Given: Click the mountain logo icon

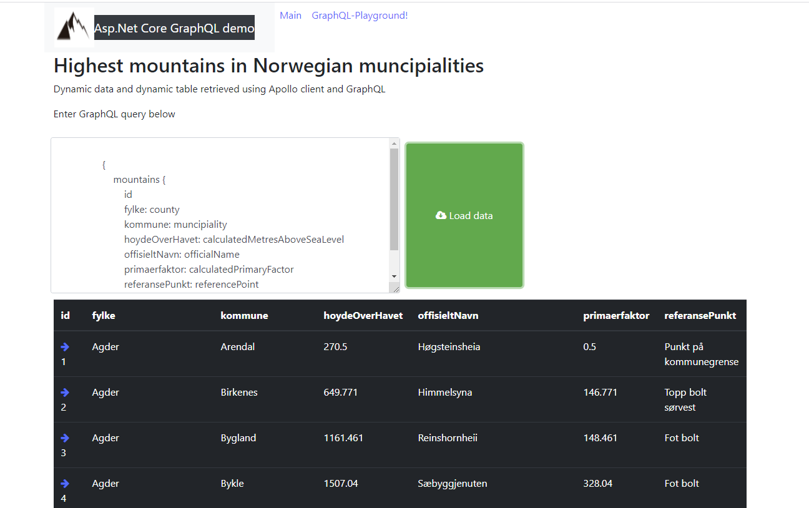Looking at the screenshot, I should point(74,27).
